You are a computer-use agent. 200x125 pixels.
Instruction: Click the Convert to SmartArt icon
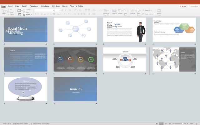[106, 12]
